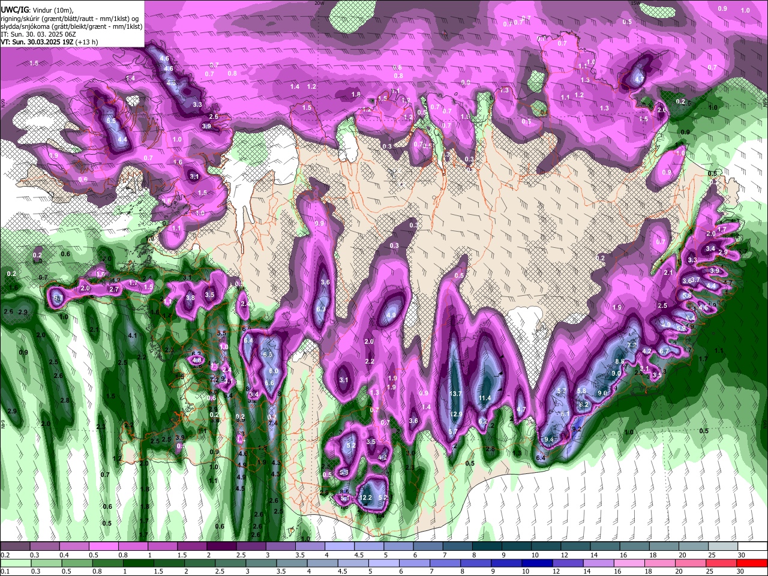Click the 8.2 value on the southeast coast
This screenshot has height=576, width=768.
click(x=583, y=404)
